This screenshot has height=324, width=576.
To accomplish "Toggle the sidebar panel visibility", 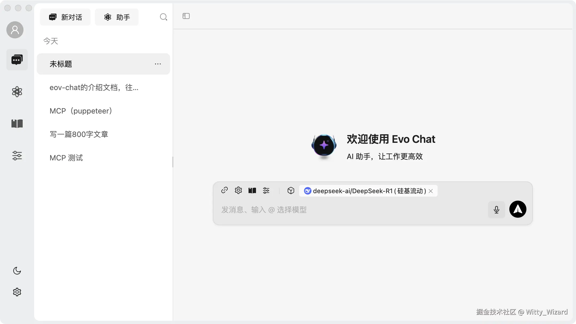I will tap(186, 16).
